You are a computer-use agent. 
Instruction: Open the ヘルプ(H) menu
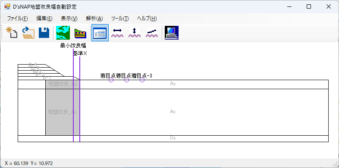pos(147,19)
